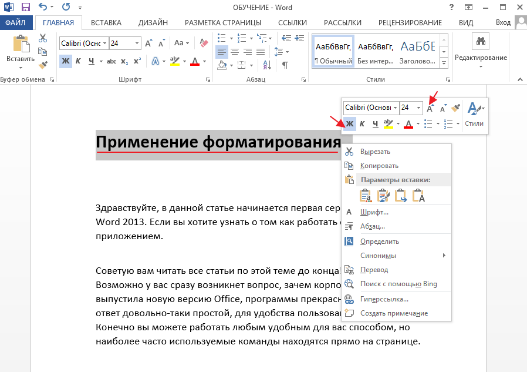This screenshot has width=527, height=372.
Task: Toggle Bold in mini toolbar
Action: click(350, 123)
